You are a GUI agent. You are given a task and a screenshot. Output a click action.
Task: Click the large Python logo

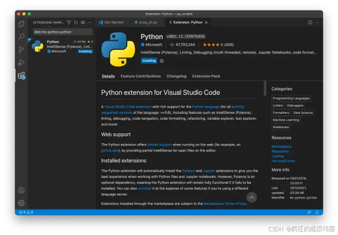118,49
